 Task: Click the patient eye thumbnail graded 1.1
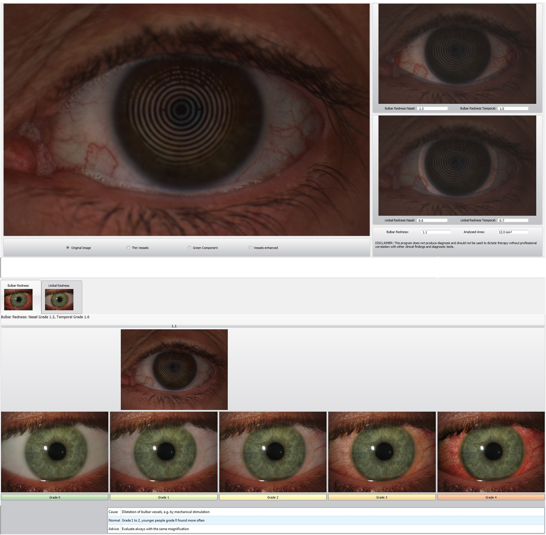pyautogui.click(x=174, y=369)
